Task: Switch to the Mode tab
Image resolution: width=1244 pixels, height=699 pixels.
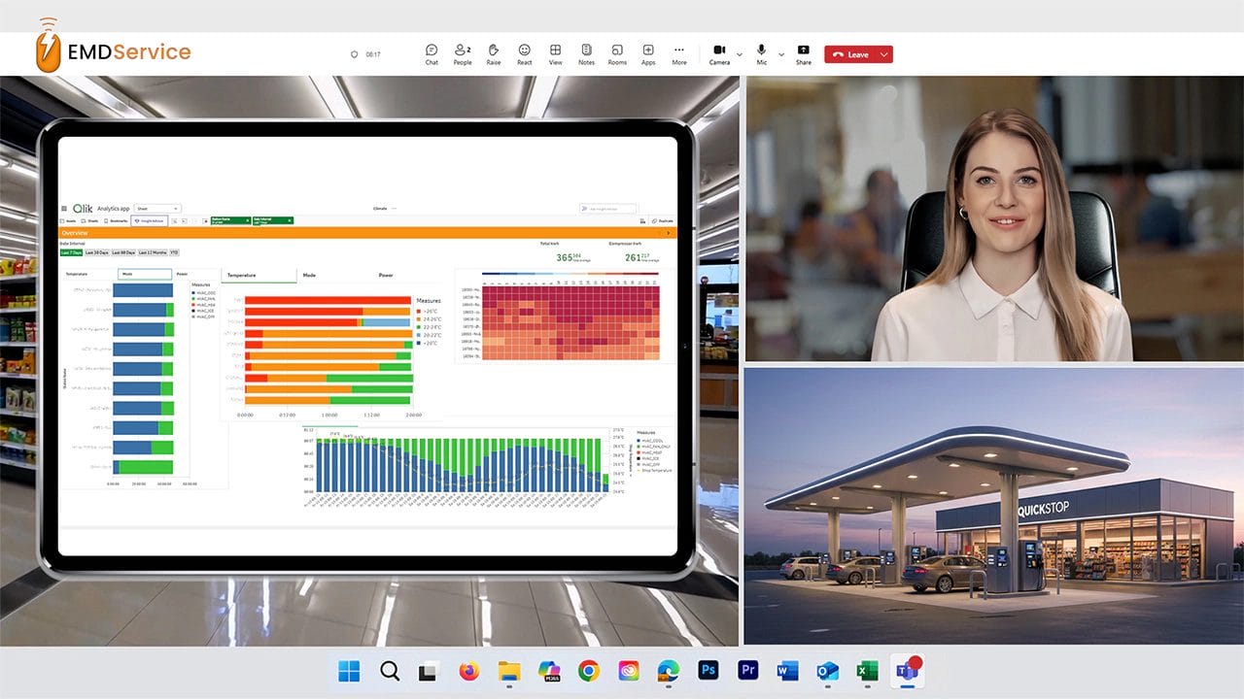Action: pos(311,275)
